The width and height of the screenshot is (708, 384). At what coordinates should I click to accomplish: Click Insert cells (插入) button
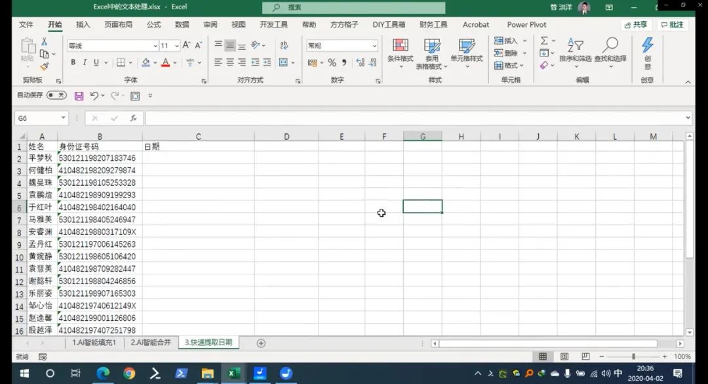click(506, 41)
